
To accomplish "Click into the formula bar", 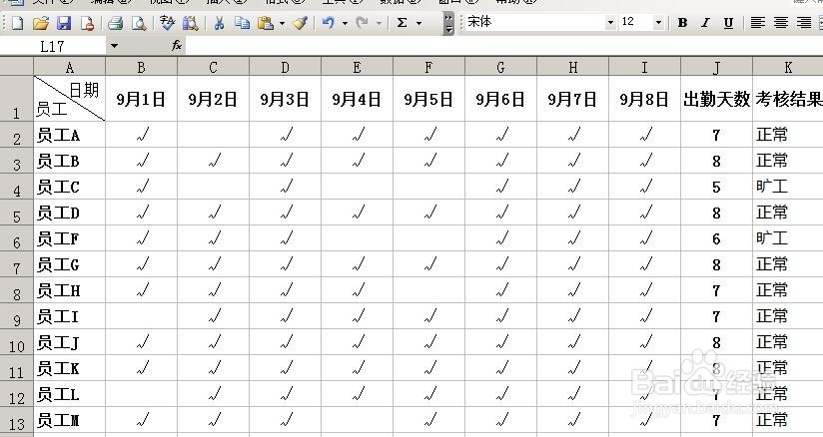I will tap(503, 46).
